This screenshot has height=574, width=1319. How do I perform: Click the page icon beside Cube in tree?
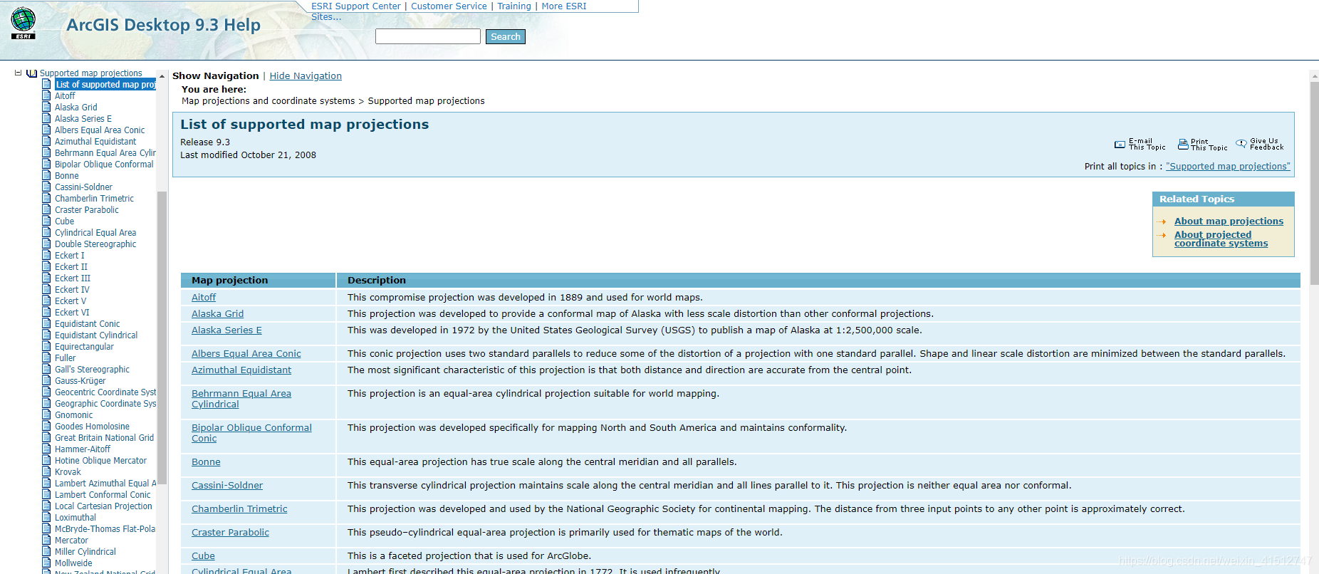tap(46, 221)
